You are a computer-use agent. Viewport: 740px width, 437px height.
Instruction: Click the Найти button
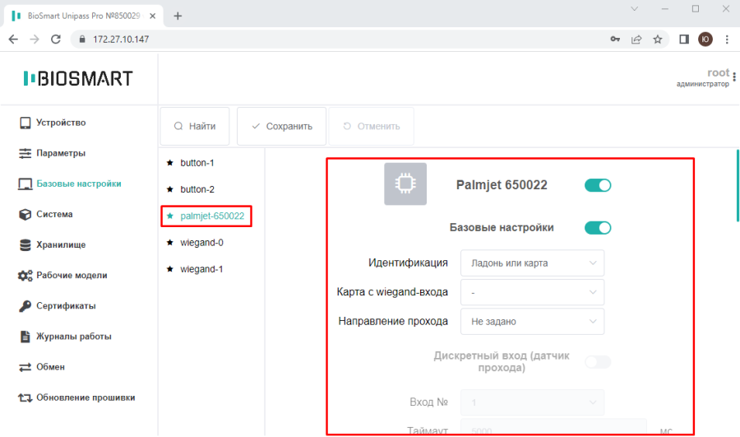click(x=195, y=126)
